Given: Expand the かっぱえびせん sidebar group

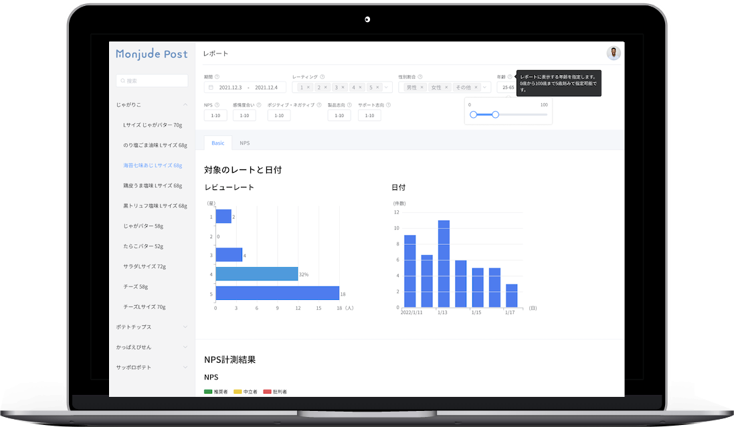Looking at the screenshot, I should pos(185,347).
